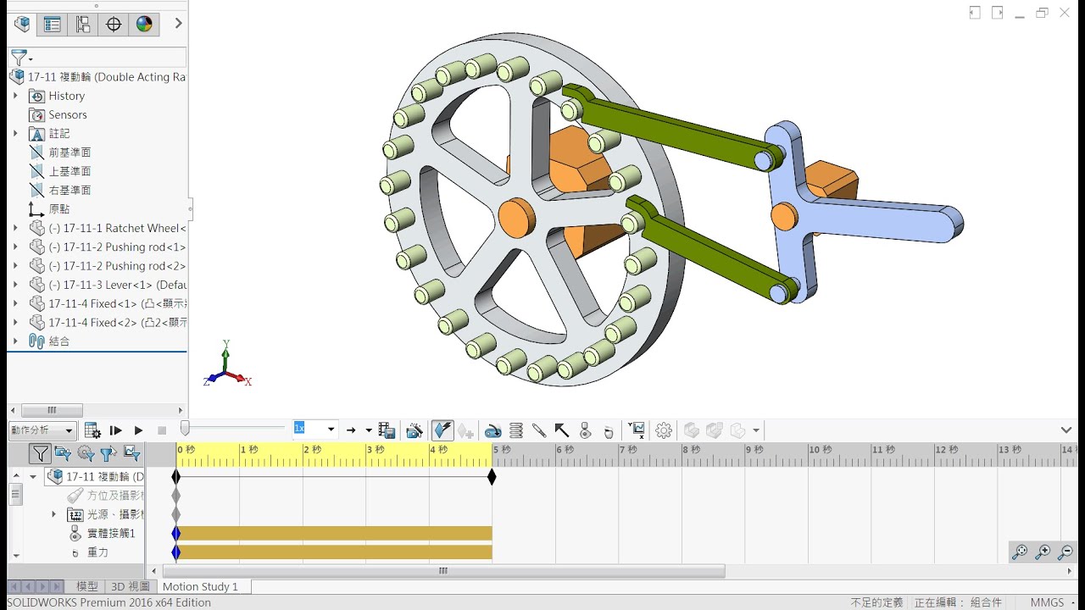Screen dimensions: 1085x610
Task: Expand the 註記 annotations node
Action: (x=15, y=133)
